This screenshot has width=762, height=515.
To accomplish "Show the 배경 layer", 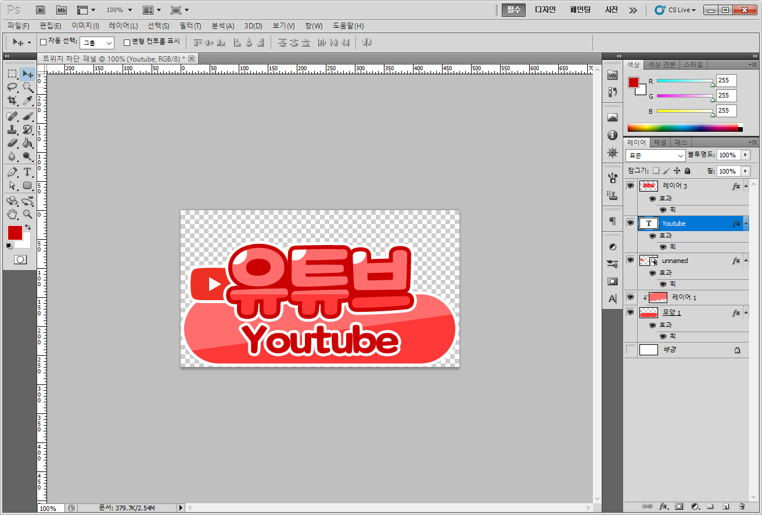I will (x=630, y=350).
